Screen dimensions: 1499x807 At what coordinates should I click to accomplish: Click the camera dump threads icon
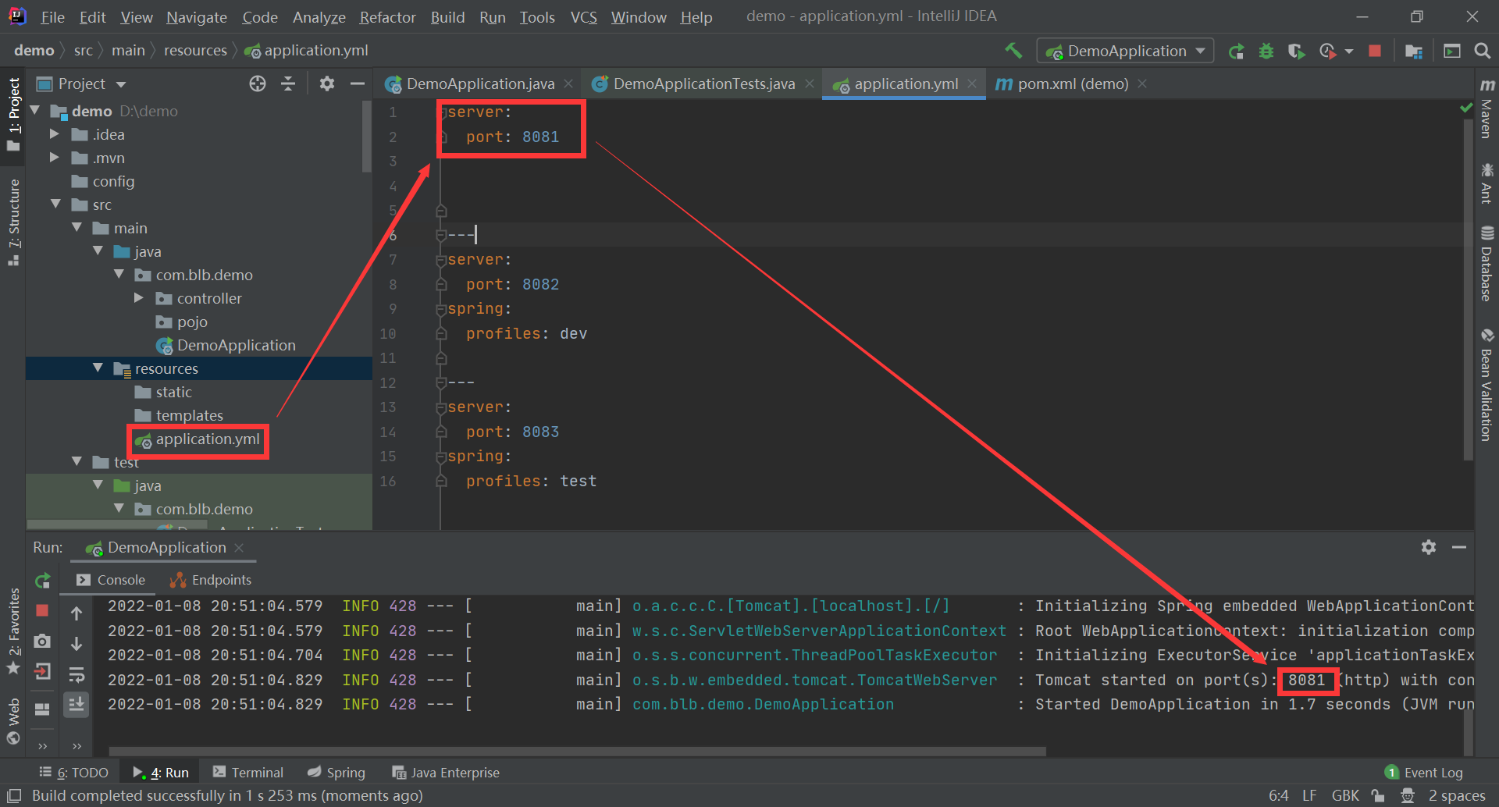coord(42,641)
